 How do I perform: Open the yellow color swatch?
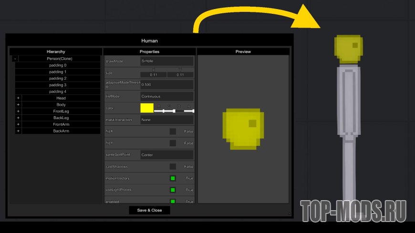147,108
